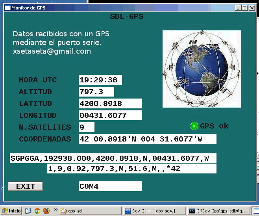Image resolution: width=259 pixels, height=216 pixels.
Task: Click the N.SATELITES field showing 9
Action: point(86,127)
